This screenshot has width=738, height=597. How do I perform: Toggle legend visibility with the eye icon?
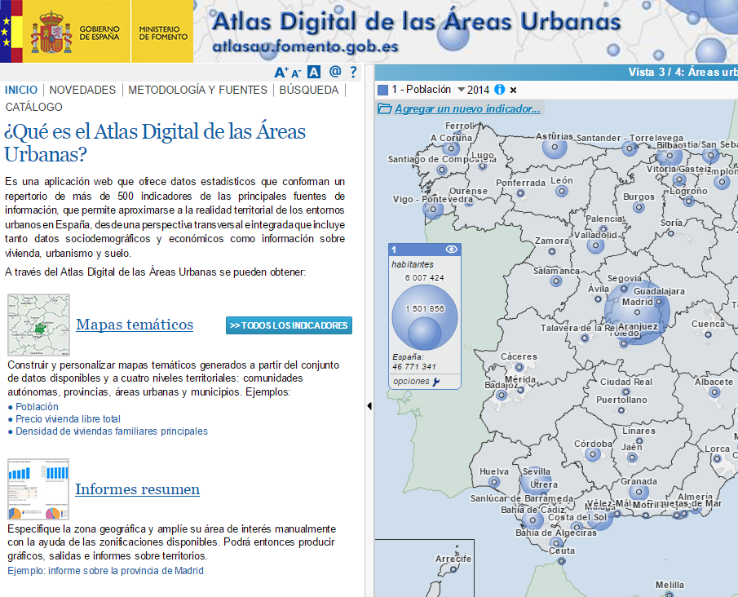[x=451, y=249]
